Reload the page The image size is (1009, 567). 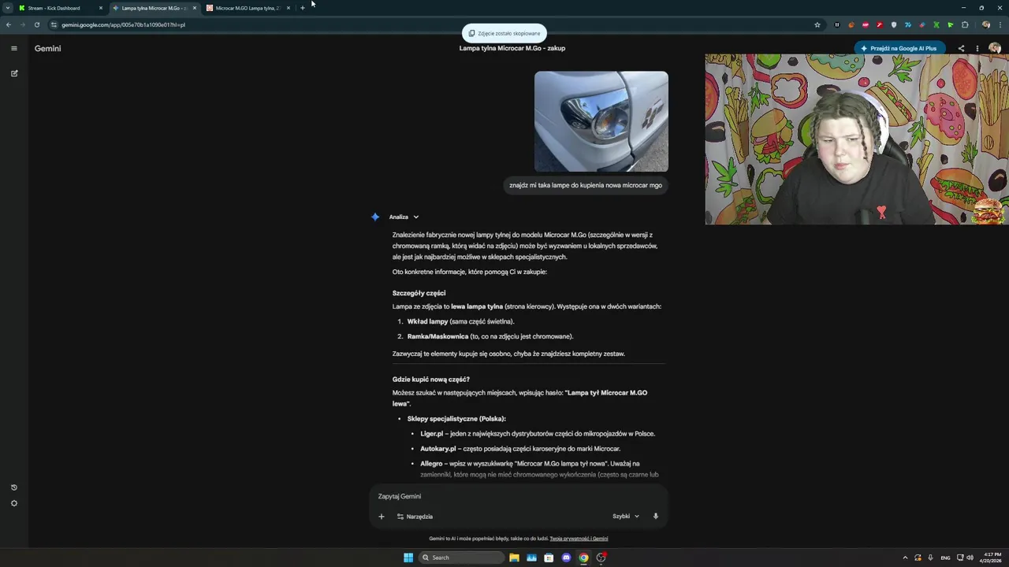[36, 24]
